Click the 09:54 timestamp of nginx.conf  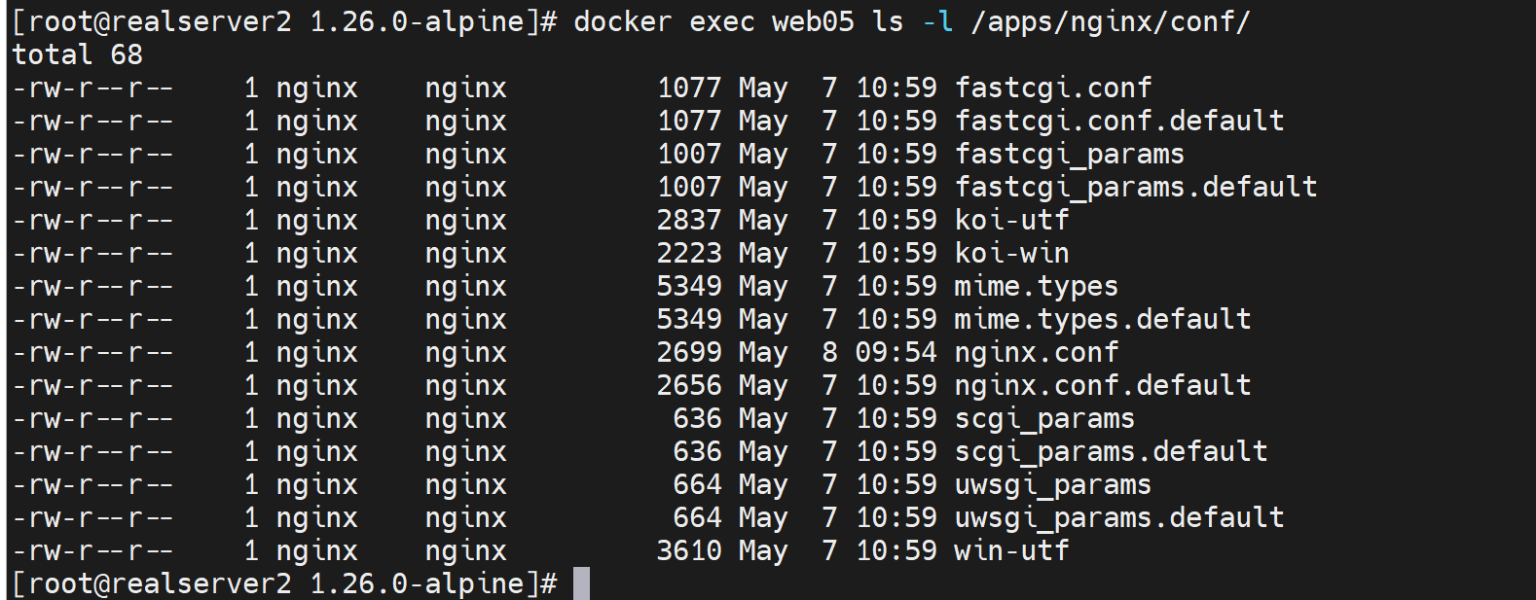tap(896, 353)
